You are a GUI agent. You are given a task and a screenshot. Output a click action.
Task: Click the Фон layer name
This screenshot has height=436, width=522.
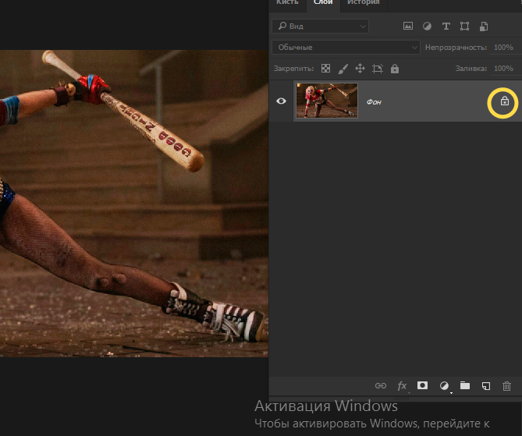coord(374,102)
